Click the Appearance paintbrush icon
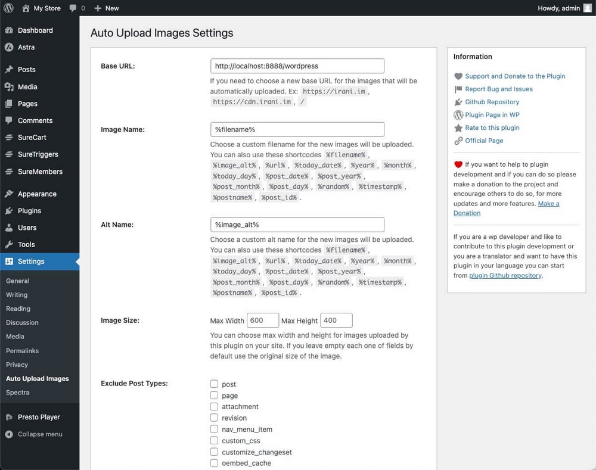This screenshot has height=470, width=596. [9, 194]
